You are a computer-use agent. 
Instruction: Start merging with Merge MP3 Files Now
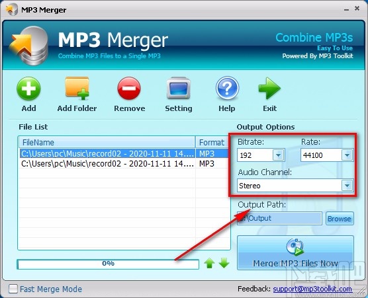(x=295, y=253)
